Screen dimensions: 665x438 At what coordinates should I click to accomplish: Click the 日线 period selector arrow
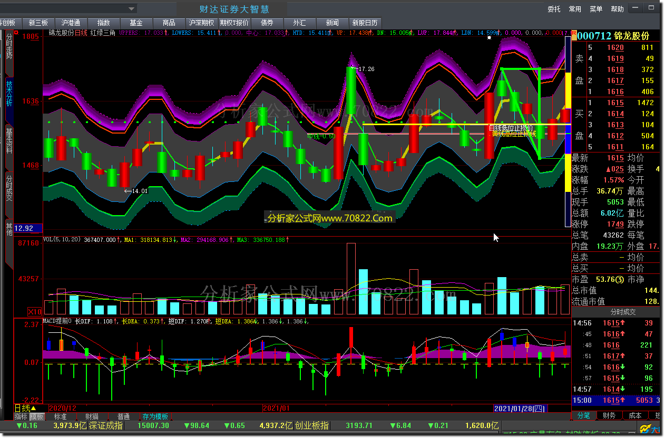pos(33,409)
